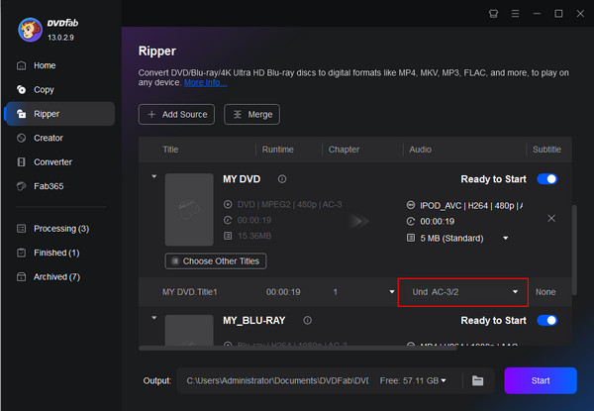
Task: Click the Runtime column header
Action: (x=277, y=150)
